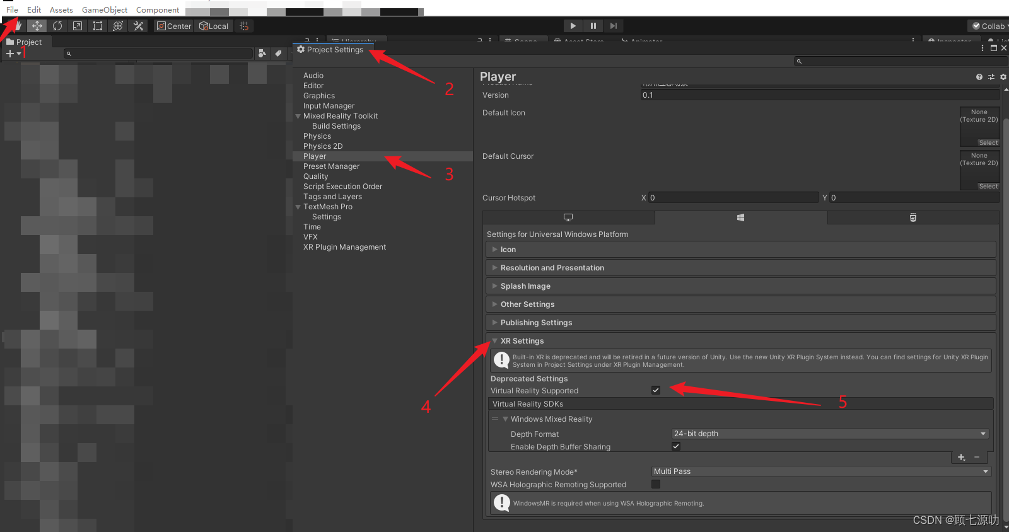Select the Rect tool
This screenshot has height=532, width=1009.
coord(98,26)
